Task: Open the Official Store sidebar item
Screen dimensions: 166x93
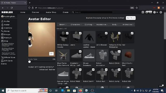Action: point(8,57)
